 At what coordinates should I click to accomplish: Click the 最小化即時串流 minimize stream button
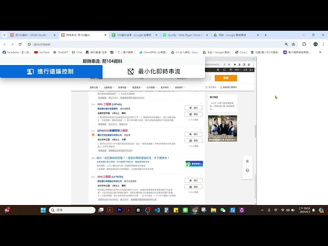click(x=154, y=71)
